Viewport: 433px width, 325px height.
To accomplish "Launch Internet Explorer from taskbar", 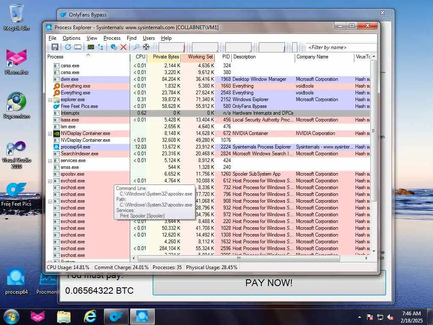I will pyautogui.click(x=90, y=317).
